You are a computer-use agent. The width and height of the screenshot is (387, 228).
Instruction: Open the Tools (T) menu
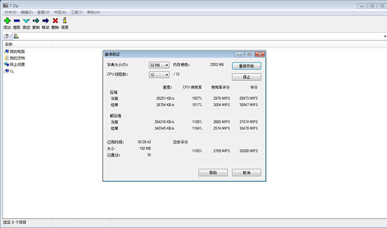[77, 12]
